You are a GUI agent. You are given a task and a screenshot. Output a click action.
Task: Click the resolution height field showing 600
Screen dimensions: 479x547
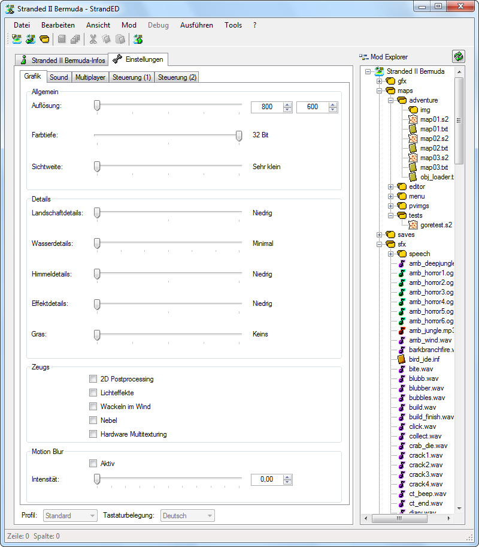[313, 107]
